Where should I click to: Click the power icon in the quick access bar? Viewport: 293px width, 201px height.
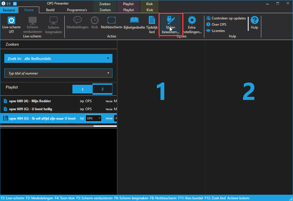(x=15, y=3)
